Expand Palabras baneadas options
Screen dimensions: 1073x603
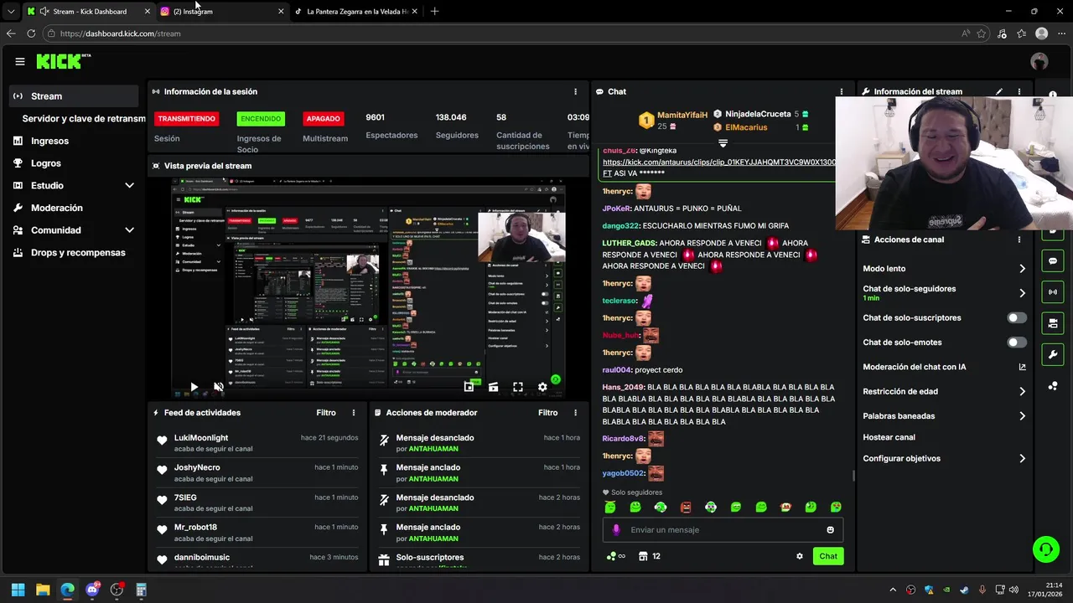(x=1022, y=416)
